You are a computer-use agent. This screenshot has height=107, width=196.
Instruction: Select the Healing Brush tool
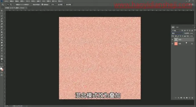point(2,27)
